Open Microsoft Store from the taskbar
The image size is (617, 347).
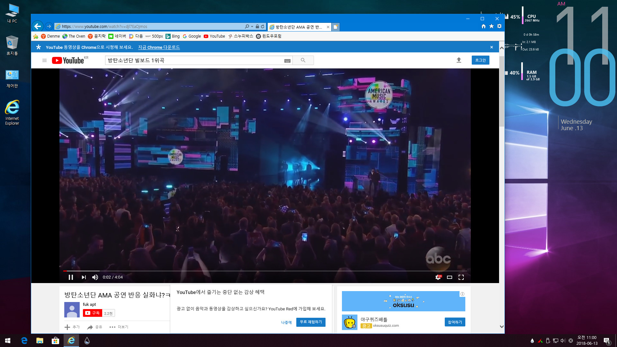(56, 341)
